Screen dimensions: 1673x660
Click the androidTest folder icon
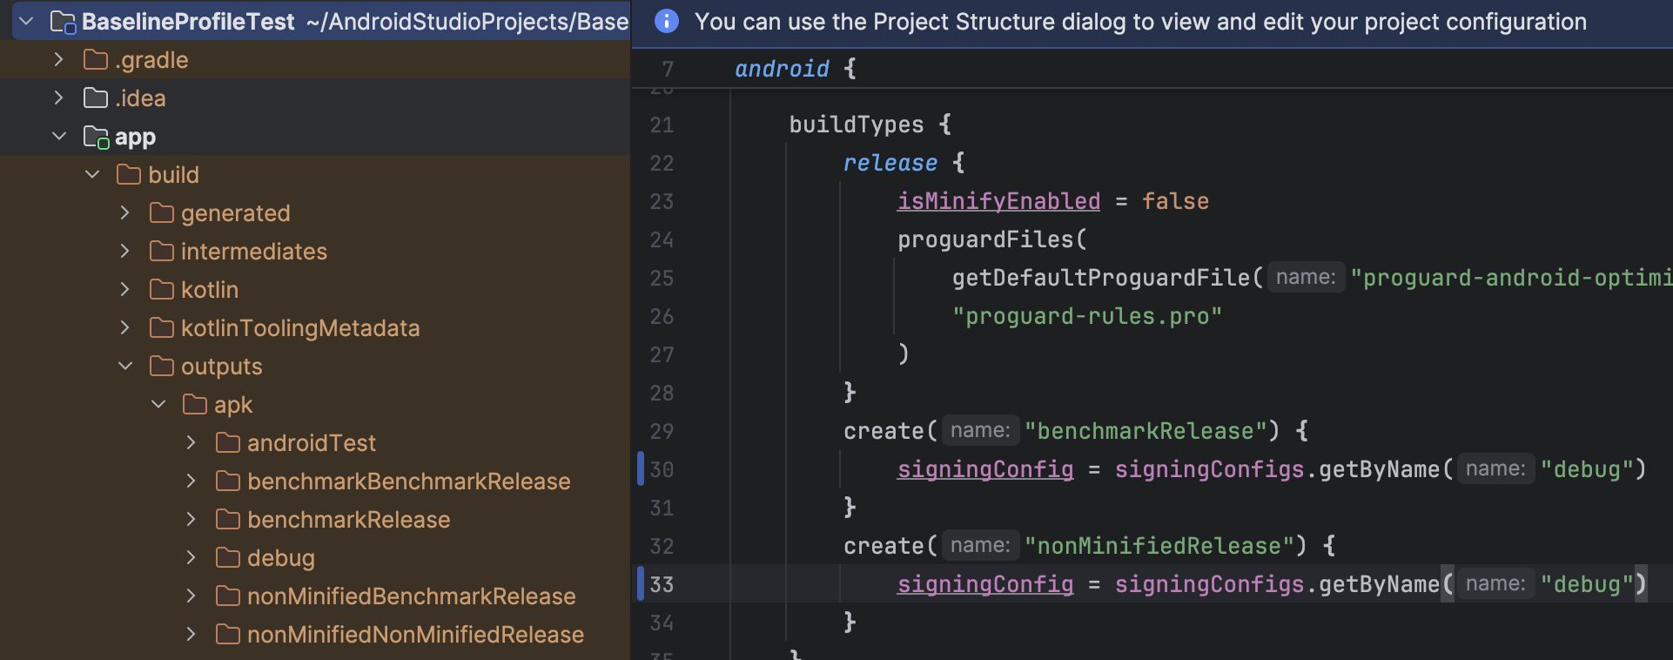228,443
